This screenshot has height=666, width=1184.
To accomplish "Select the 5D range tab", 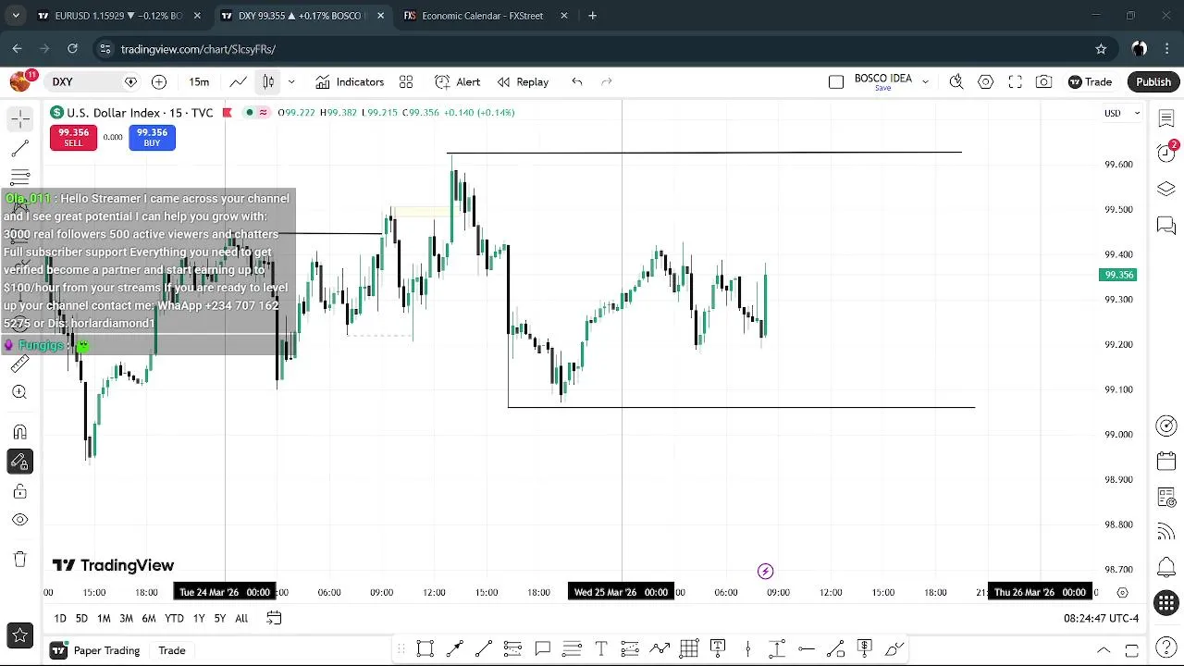I will tap(81, 618).
